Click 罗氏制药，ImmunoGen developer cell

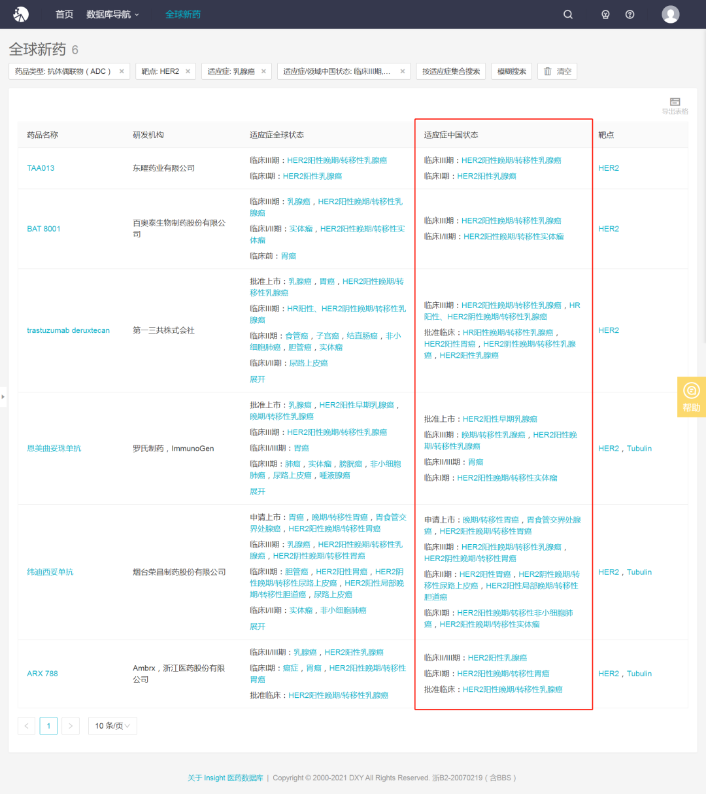[x=173, y=449]
